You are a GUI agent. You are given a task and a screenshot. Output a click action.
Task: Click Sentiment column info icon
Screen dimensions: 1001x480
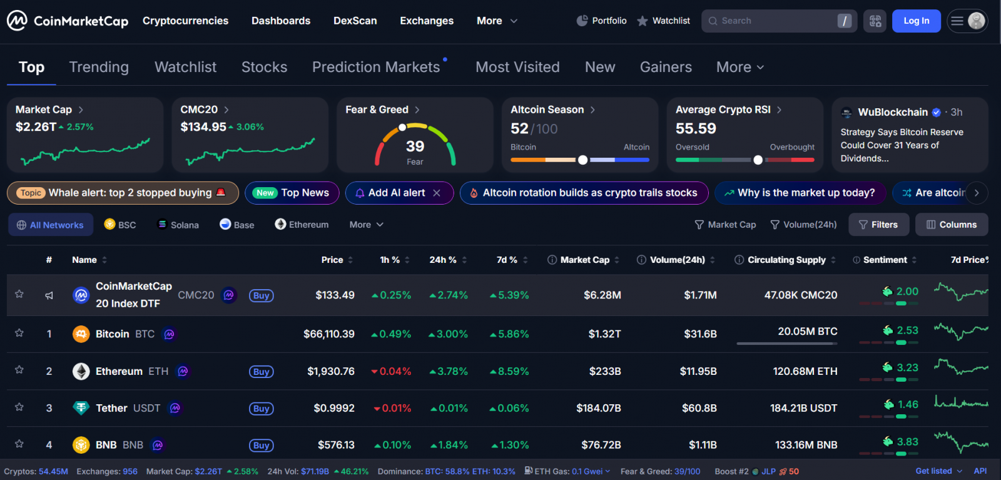(x=856, y=260)
